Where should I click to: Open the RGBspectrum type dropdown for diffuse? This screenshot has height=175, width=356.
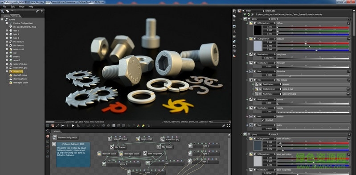[x=266, y=23]
